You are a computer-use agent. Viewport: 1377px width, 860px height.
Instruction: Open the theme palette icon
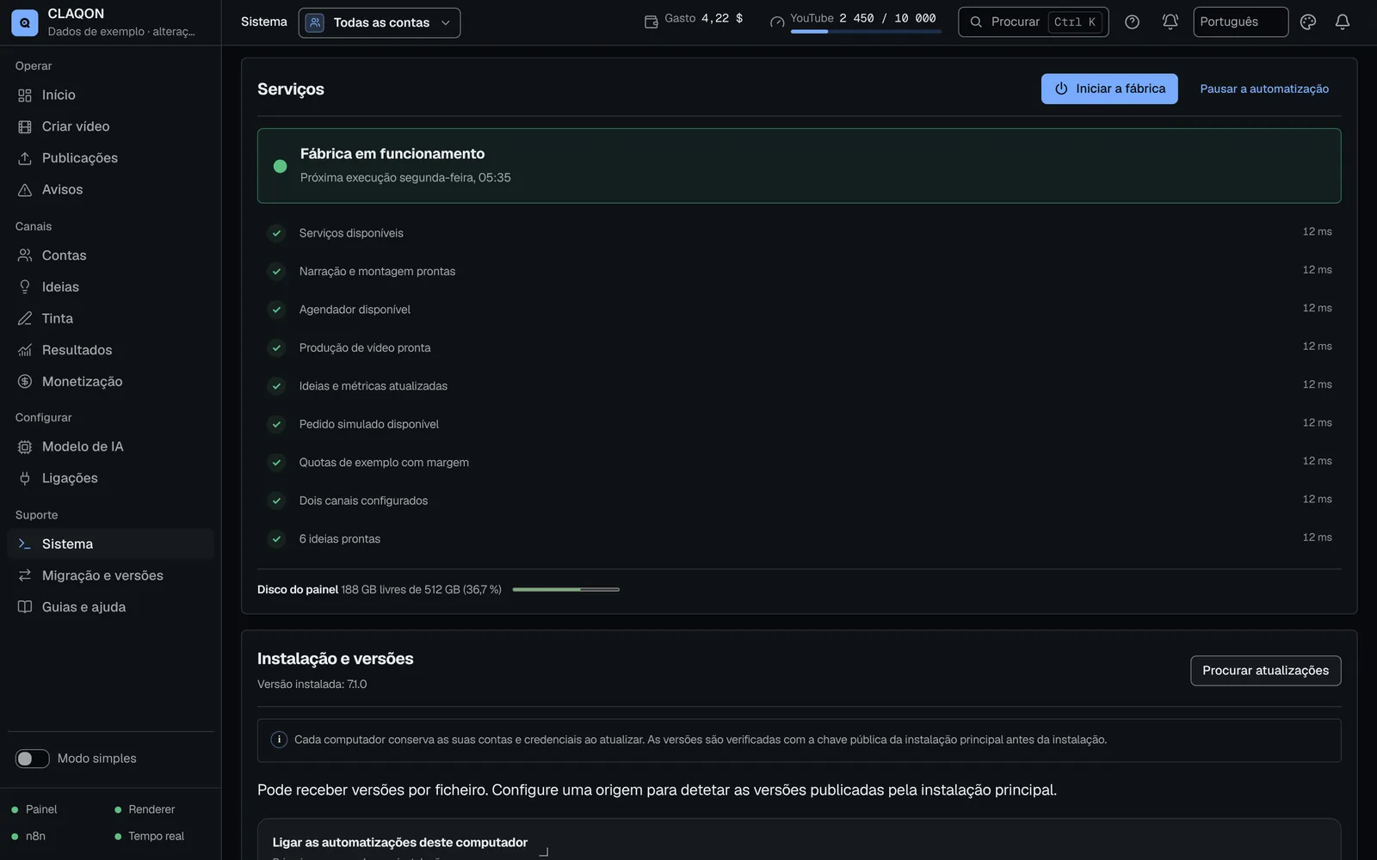tap(1307, 22)
